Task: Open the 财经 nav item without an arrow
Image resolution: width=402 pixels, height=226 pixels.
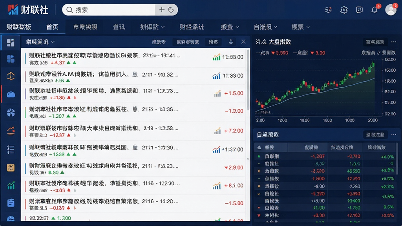Action: tap(192, 27)
